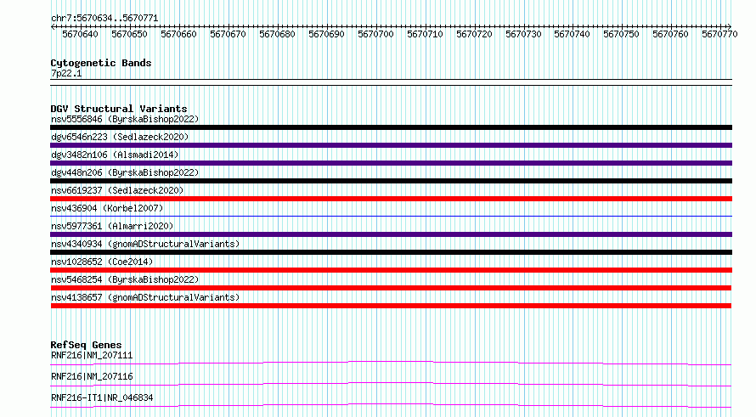Click variant label nsv436904 (Korbel2007)
The width and height of the screenshot is (756, 417).
[107, 209]
